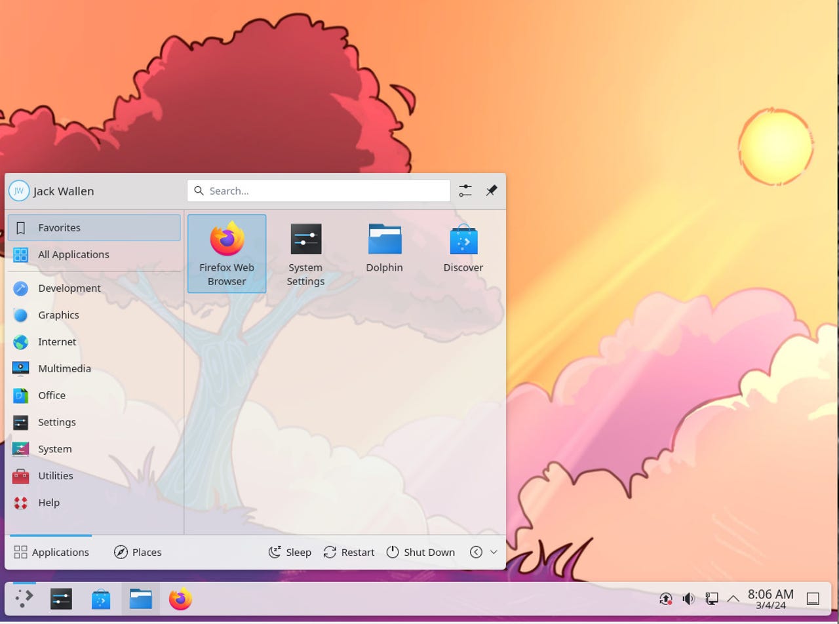Click the volume speaker tray icon

tap(688, 598)
